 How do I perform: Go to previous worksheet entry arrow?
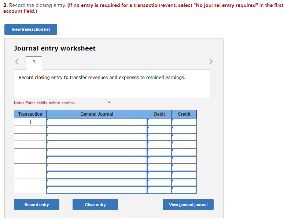(16, 61)
